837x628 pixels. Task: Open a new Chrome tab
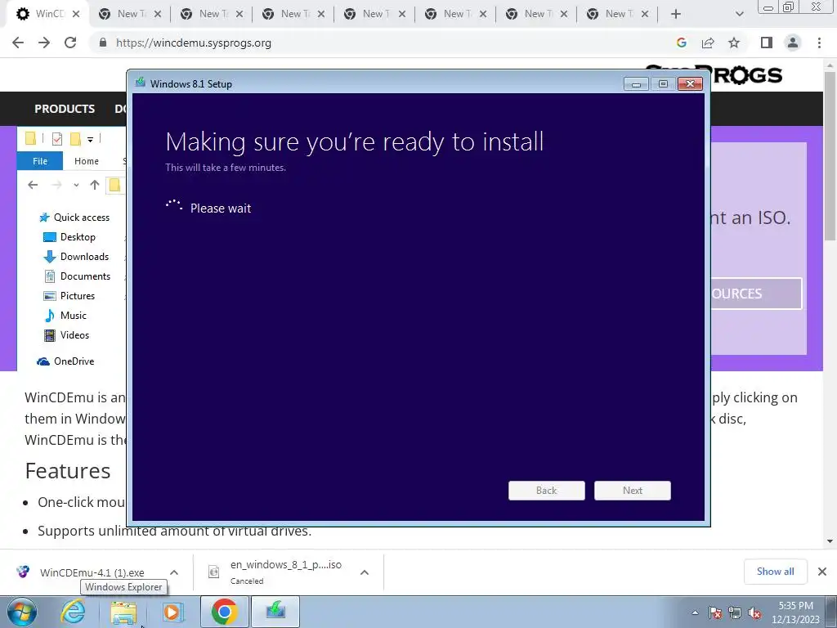click(676, 14)
